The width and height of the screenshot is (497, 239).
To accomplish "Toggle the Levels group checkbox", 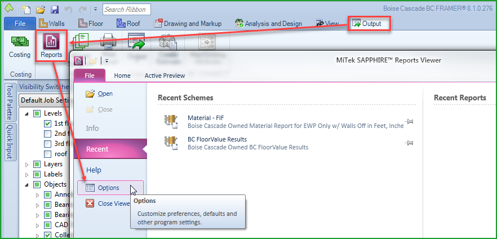I will click(x=37, y=113).
